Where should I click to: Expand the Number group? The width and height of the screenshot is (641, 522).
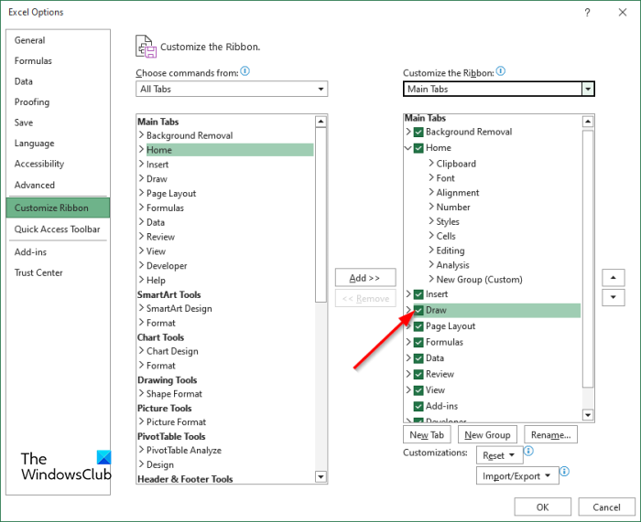click(x=431, y=207)
